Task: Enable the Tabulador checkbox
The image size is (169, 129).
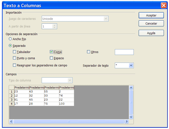Action: pyautogui.click(x=15, y=52)
